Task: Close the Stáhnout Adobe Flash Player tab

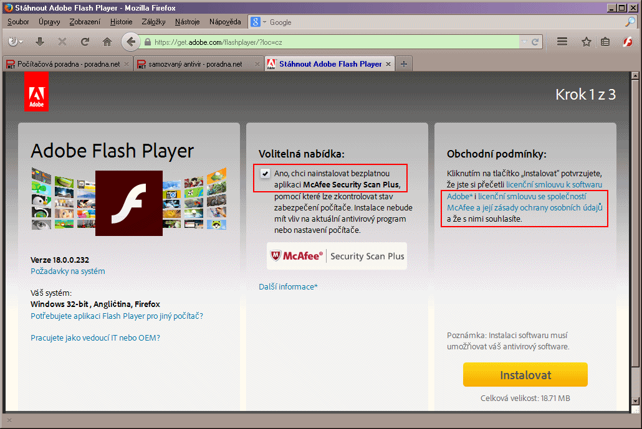Action: click(x=388, y=64)
